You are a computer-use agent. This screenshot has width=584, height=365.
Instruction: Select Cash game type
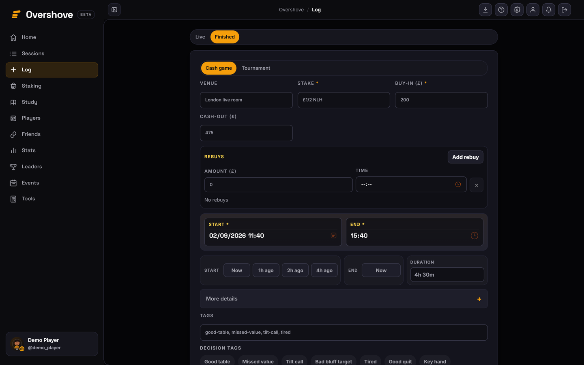[219, 68]
